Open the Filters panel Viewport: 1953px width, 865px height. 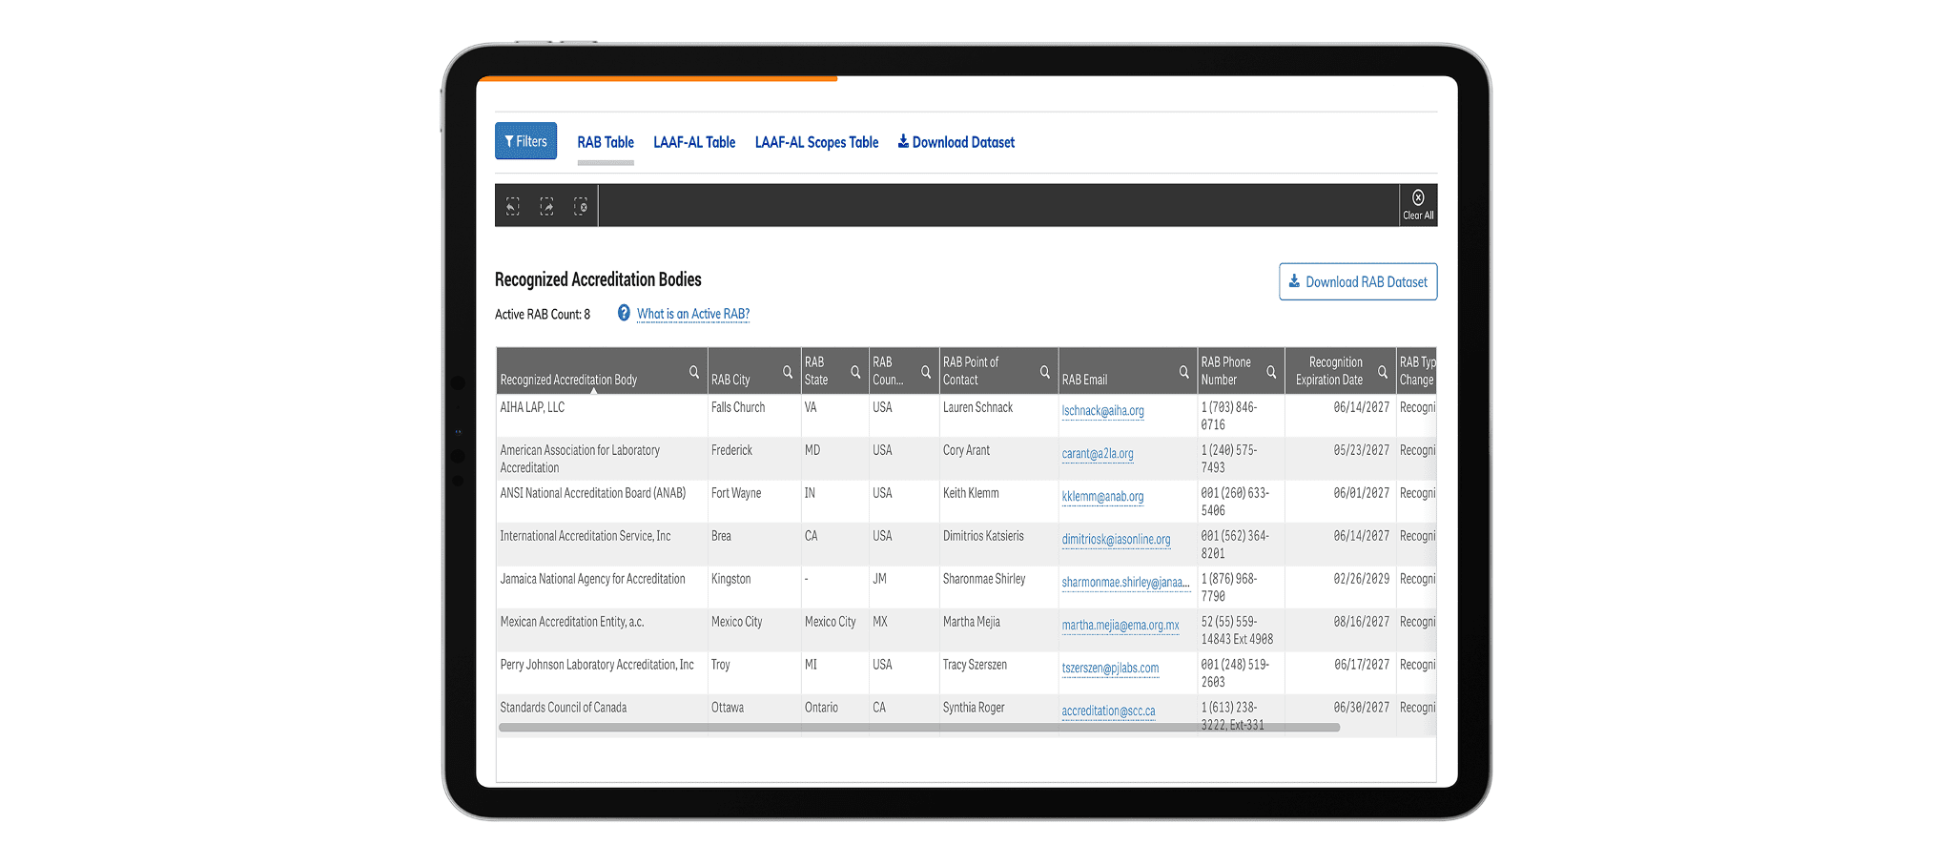[525, 141]
